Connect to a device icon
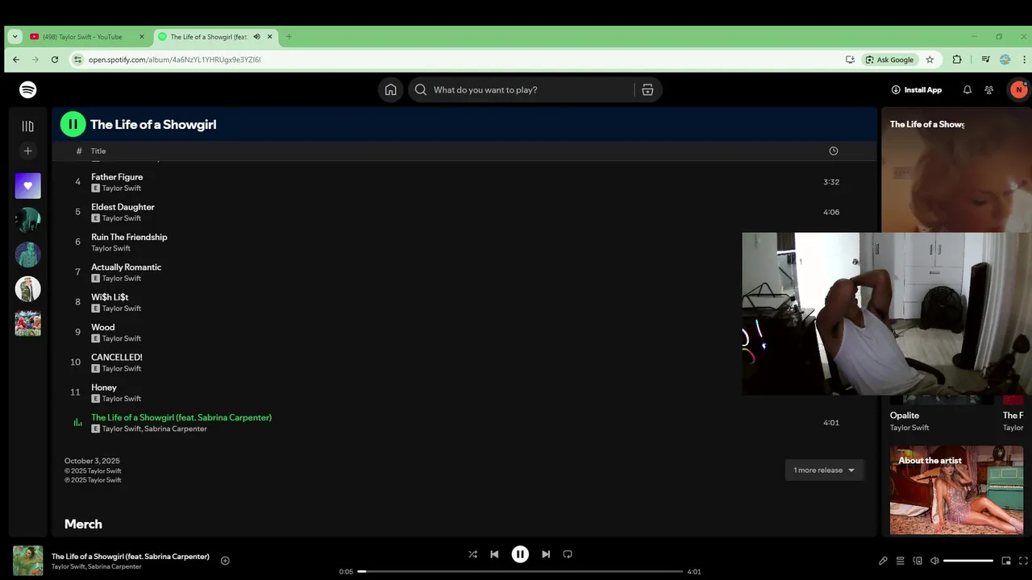Viewport: 1032px width, 580px height. [918, 561]
